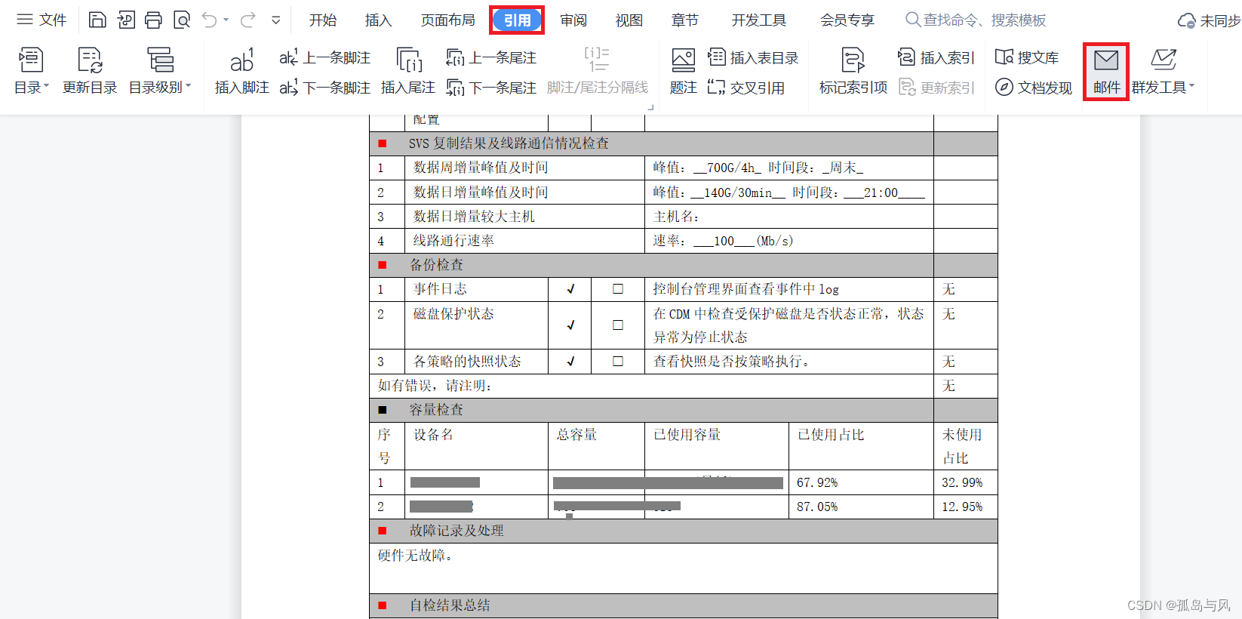Go to 下一条脚注
Viewport: 1242px width, 619px height.
coord(324,88)
